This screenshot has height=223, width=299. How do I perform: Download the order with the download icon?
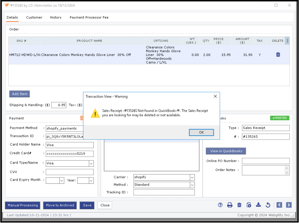[x=258, y=205]
